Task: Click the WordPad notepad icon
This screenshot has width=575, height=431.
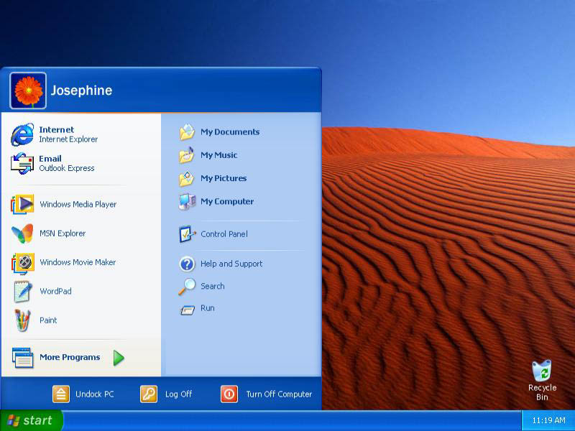Action: click(x=22, y=292)
